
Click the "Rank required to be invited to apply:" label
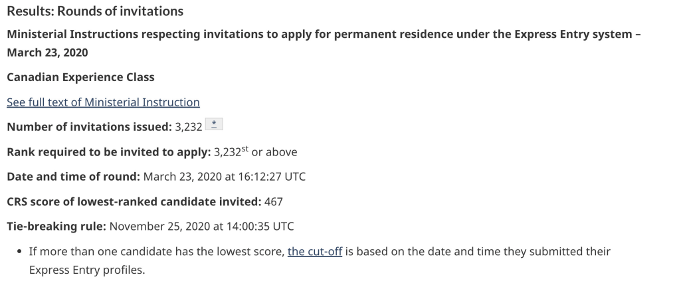[108, 152]
